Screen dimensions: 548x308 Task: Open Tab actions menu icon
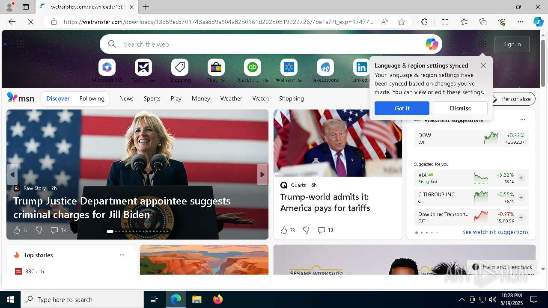(26, 7)
